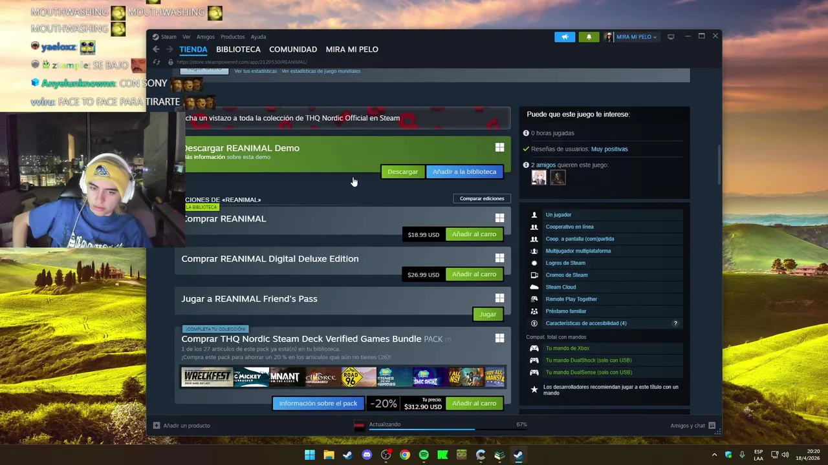Click the green Descargar demo button
Image resolution: width=828 pixels, height=465 pixels.
click(403, 172)
